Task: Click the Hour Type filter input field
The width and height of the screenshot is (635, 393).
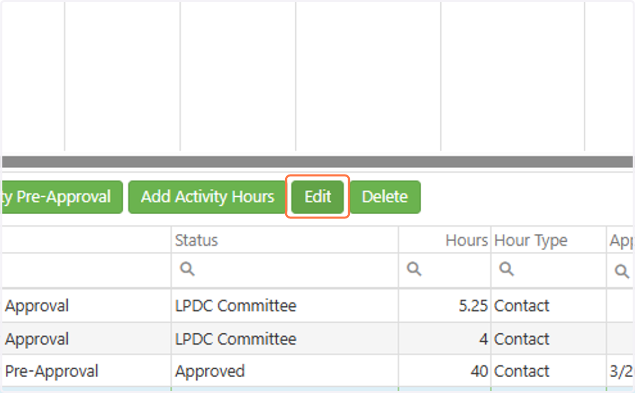Action: (548, 270)
